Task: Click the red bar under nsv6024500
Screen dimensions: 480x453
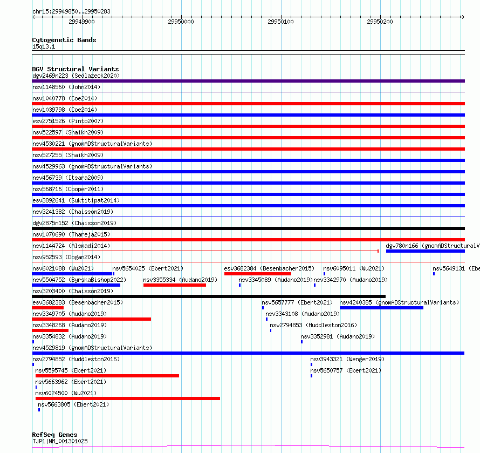Action: pos(128,398)
